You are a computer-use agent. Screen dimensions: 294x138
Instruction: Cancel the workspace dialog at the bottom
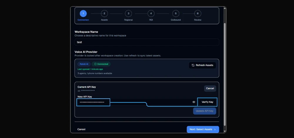(81, 129)
